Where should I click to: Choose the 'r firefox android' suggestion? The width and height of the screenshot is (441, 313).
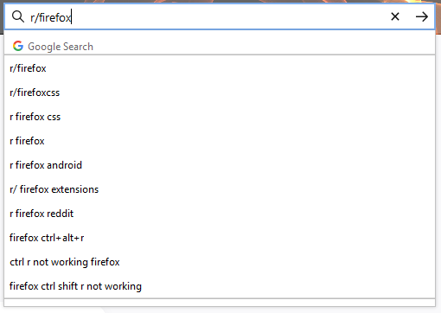220,165
